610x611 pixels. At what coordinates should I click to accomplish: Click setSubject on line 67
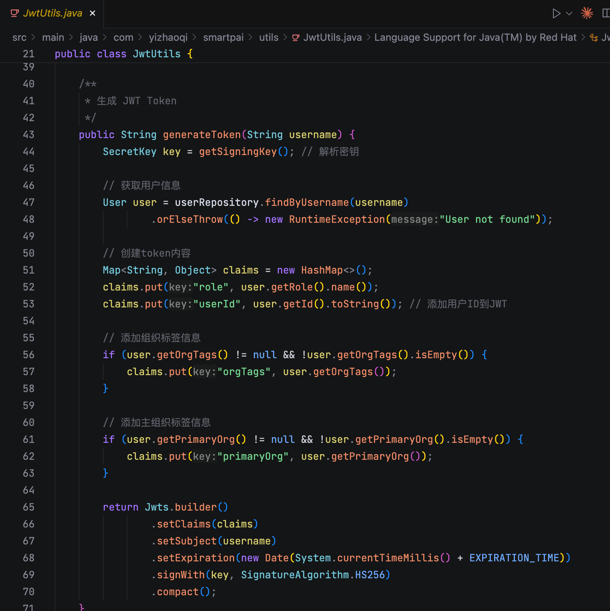click(x=187, y=541)
